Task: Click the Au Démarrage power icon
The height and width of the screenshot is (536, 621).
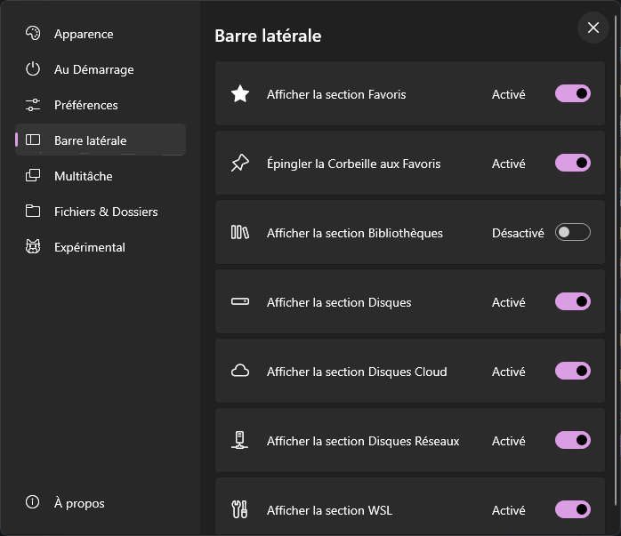Action: 33,68
